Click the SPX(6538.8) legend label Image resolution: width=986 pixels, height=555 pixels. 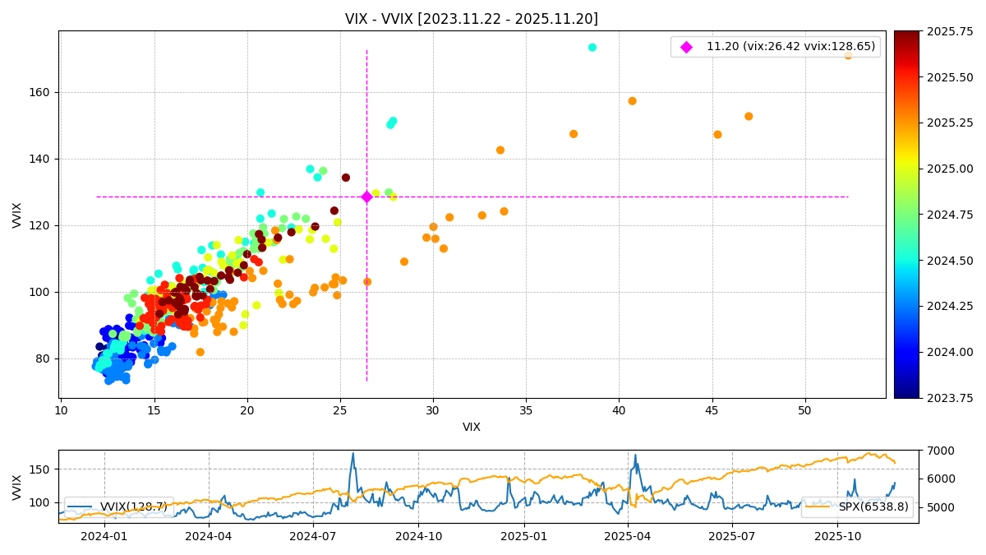[x=873, y=507]
